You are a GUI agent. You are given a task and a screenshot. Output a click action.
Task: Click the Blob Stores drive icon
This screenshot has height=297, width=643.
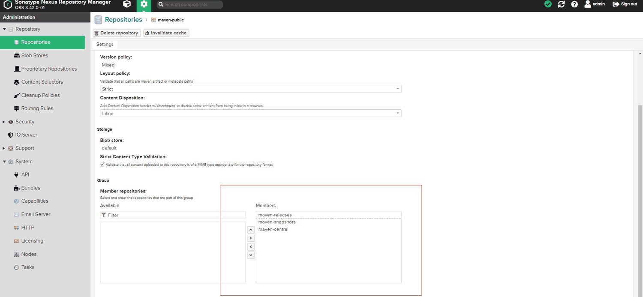click(17, 56)
